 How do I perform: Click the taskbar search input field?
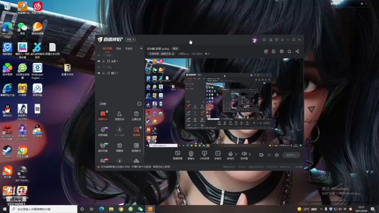point(44,209)
